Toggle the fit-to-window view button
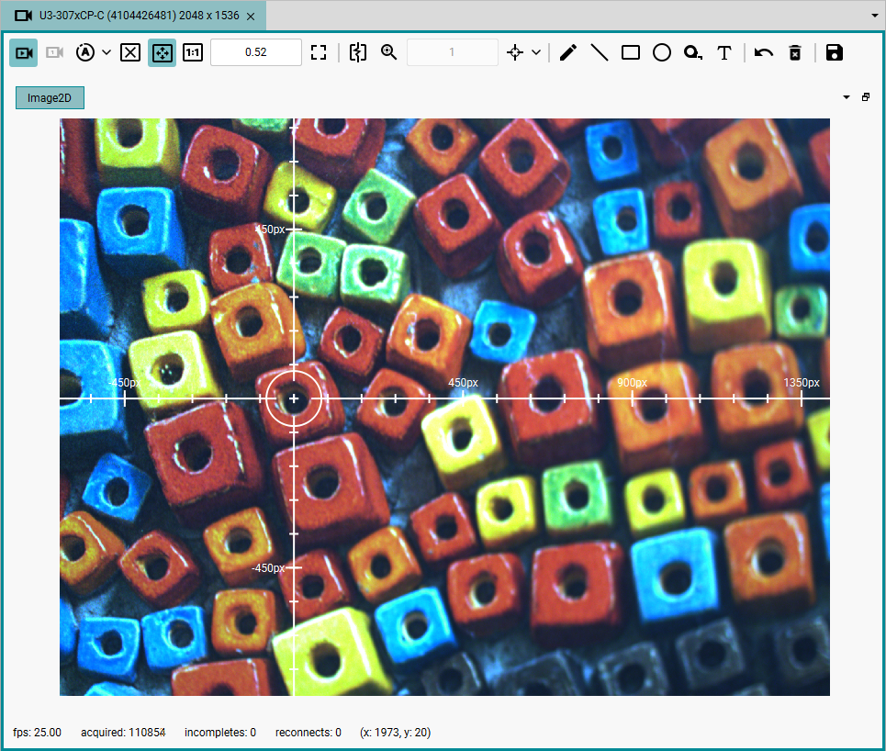Viewport: 886px width, 751px height. [x=163, y=52]
